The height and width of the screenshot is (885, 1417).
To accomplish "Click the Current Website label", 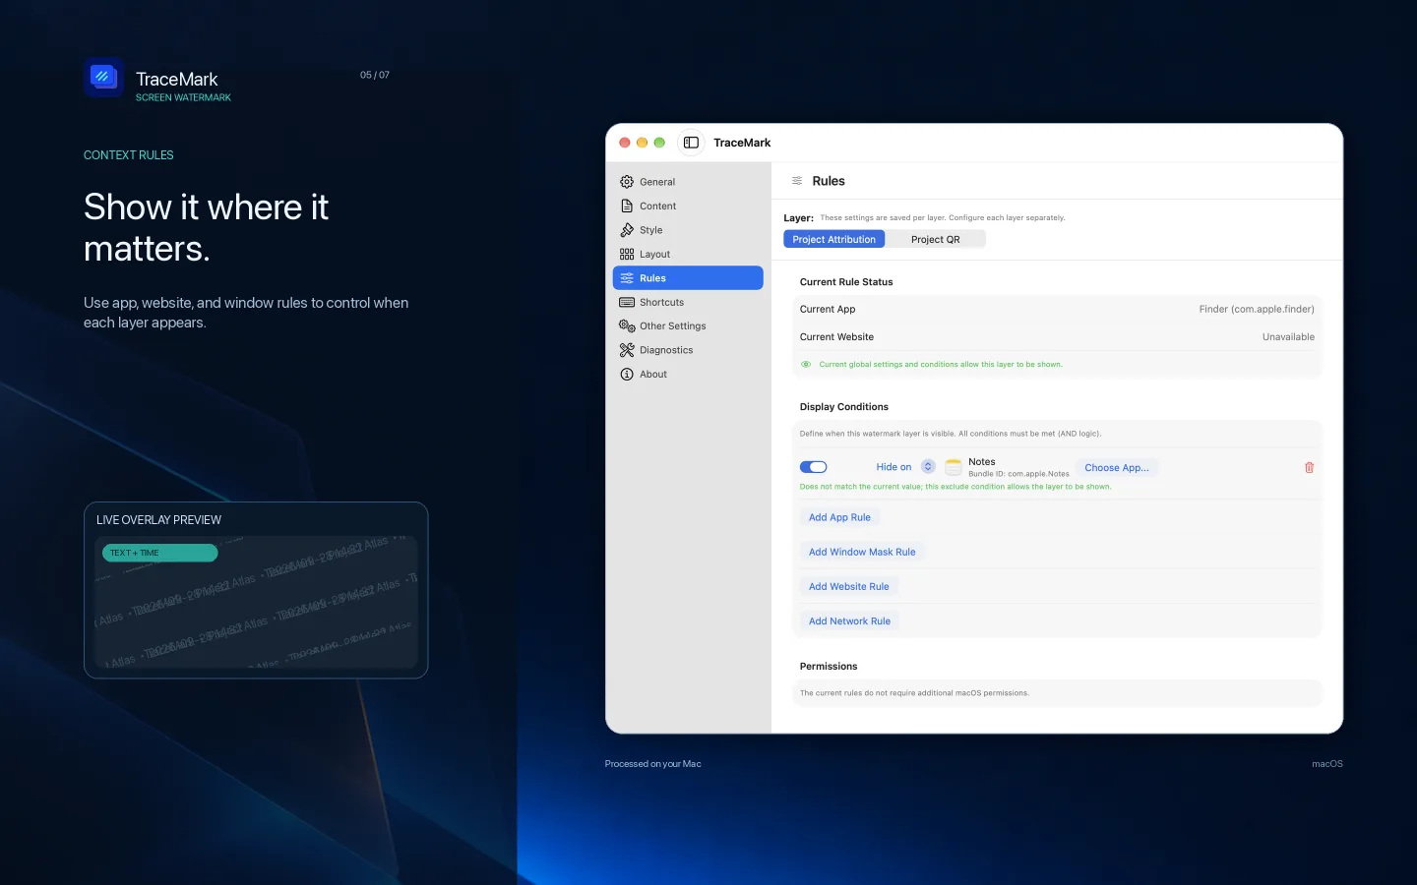I will click(x=836, y=337).
